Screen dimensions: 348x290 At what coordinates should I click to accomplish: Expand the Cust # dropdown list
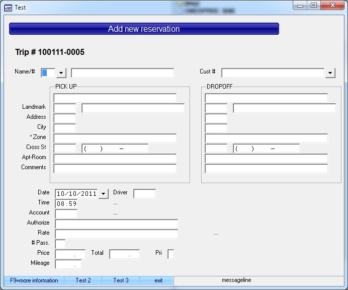point(330,73)
